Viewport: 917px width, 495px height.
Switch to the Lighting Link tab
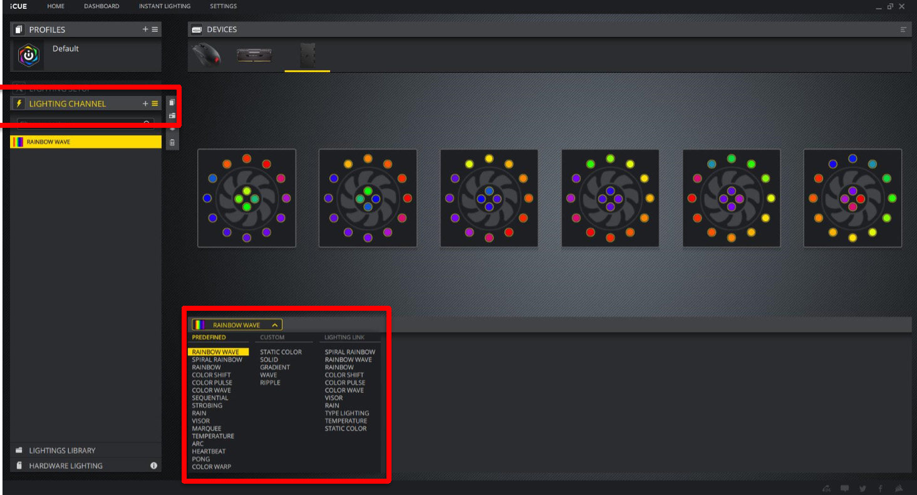coord(345,337)
